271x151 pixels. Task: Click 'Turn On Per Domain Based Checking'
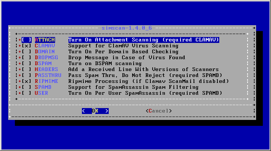pyautogui.click(x=124, y=52)
